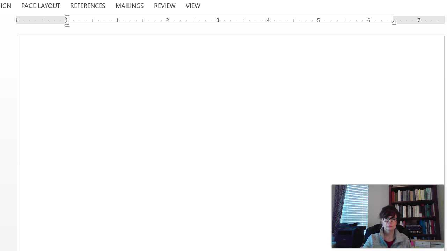Click the Left Indent box below the markers
The image size is (447, 251).
(x=67, y=25)
